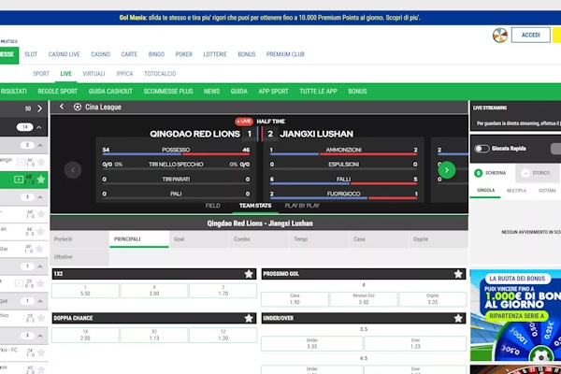
Task: Star the sidebar match at 46' 1-0
Action: (x=41, y=163)
